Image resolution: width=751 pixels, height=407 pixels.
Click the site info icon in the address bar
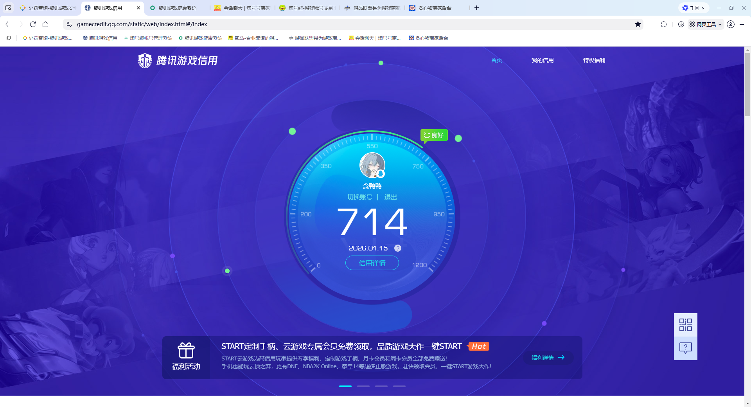click(69, 24)
